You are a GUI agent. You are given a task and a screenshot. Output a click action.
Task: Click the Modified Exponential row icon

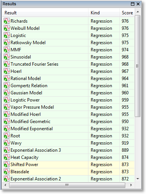7,128
